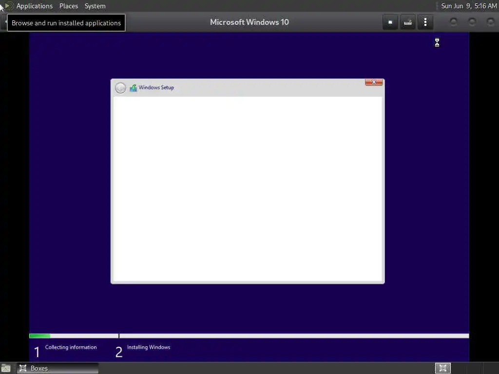Click the date and time clock
Viewport: 499px width, 374px height.
tap(469, 6)
